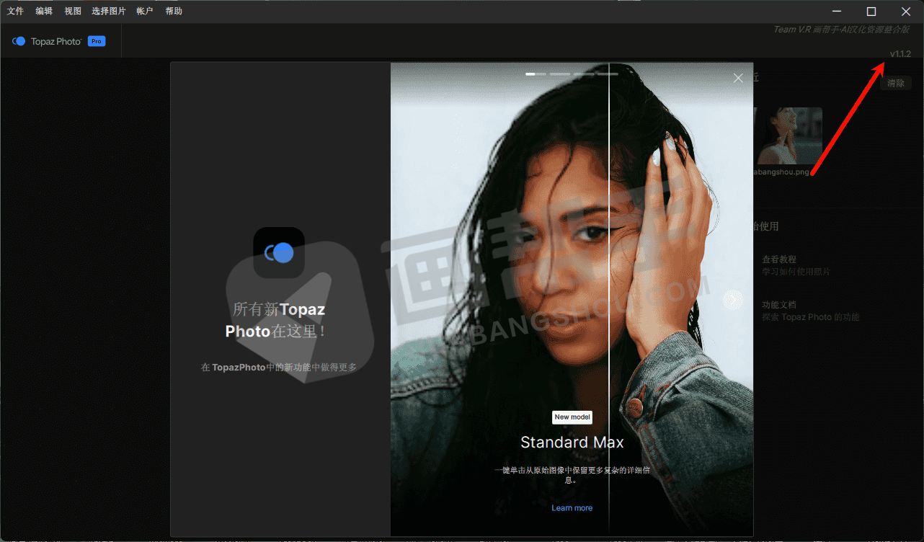Image resolution: width=924 pixels, height=542 pixels.
Task: Expand the 选择图片 menu
Action: tap(109, 12)
